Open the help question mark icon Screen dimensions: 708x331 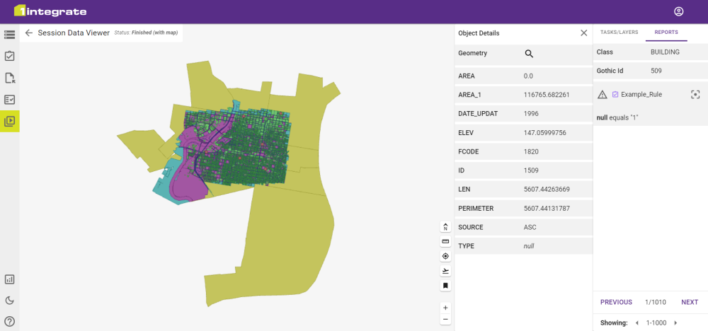9,322
